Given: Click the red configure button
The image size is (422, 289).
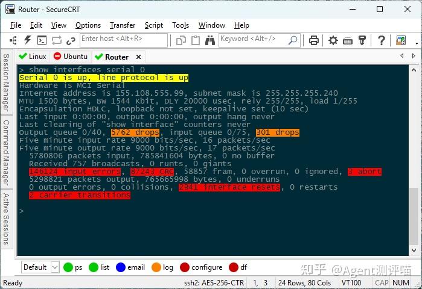Looking at the screenshot, I should (201, 267).
